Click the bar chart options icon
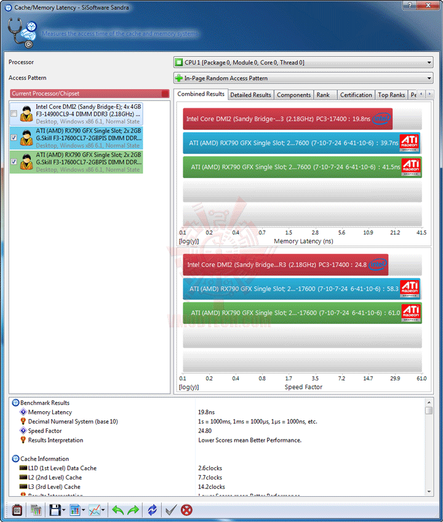Image resolution: width=443 pixels, height=522 pixels. point(75,510)
